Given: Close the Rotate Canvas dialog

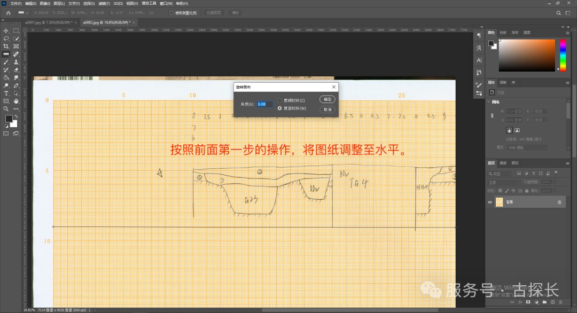Looking at the screenshot, I should tap(334, 87).
